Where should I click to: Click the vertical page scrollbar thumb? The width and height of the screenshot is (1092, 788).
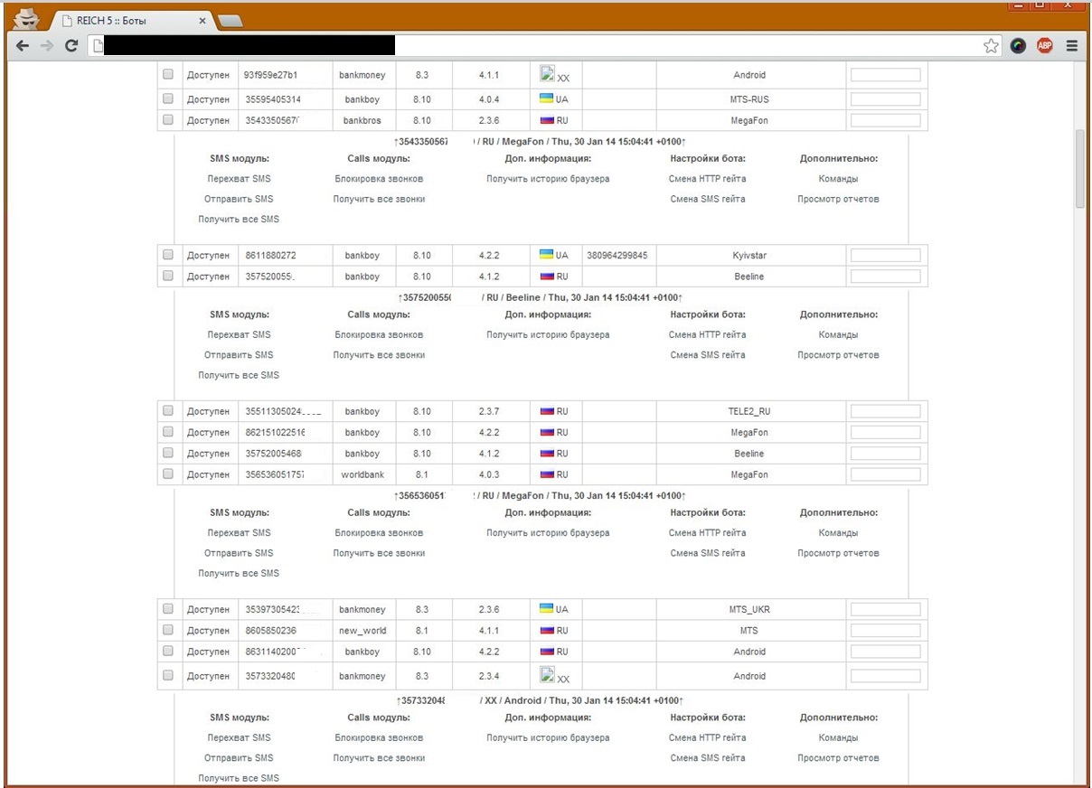click(1079, 168)
